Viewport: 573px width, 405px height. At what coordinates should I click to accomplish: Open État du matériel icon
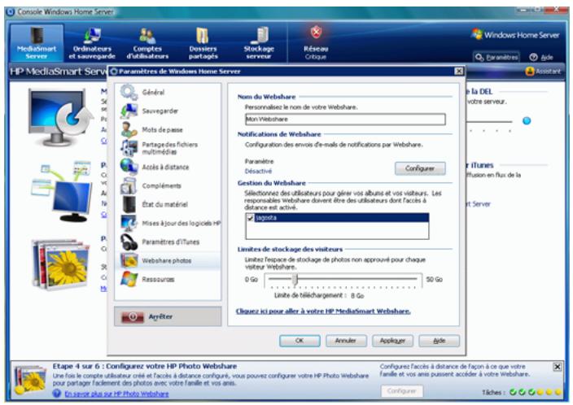129,204
